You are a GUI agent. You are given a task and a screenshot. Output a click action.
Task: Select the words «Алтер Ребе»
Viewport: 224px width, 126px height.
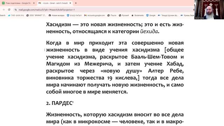click(166, 71)
